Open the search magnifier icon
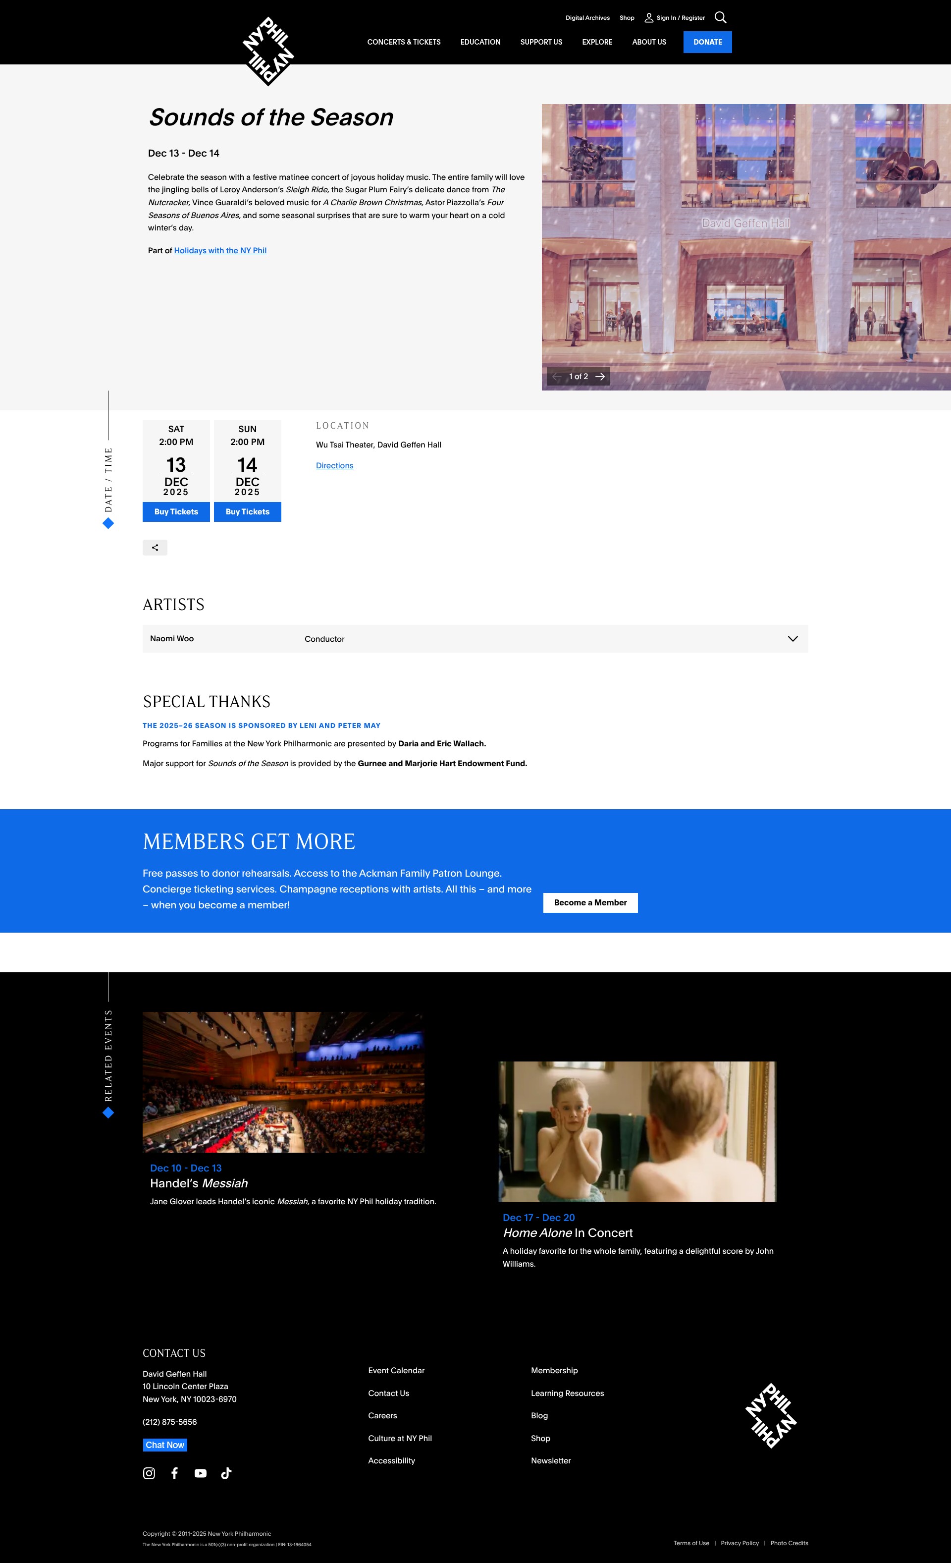The height and width of the screenshot is (1563, 951). [x=720, y=17]
